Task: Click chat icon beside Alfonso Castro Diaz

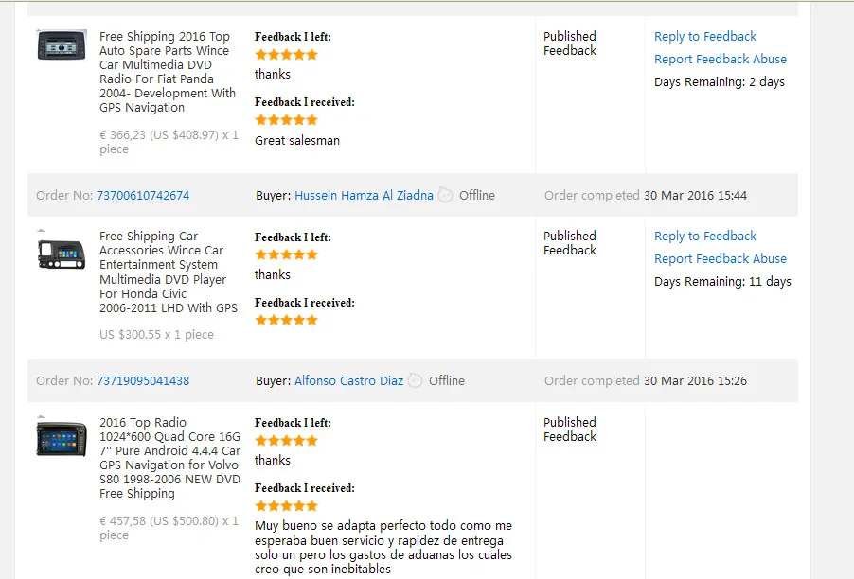Action: (416, 381)
